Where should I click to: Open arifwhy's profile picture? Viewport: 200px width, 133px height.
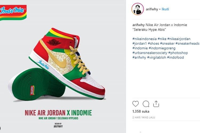pyautogui.click(x=138, y=9)
